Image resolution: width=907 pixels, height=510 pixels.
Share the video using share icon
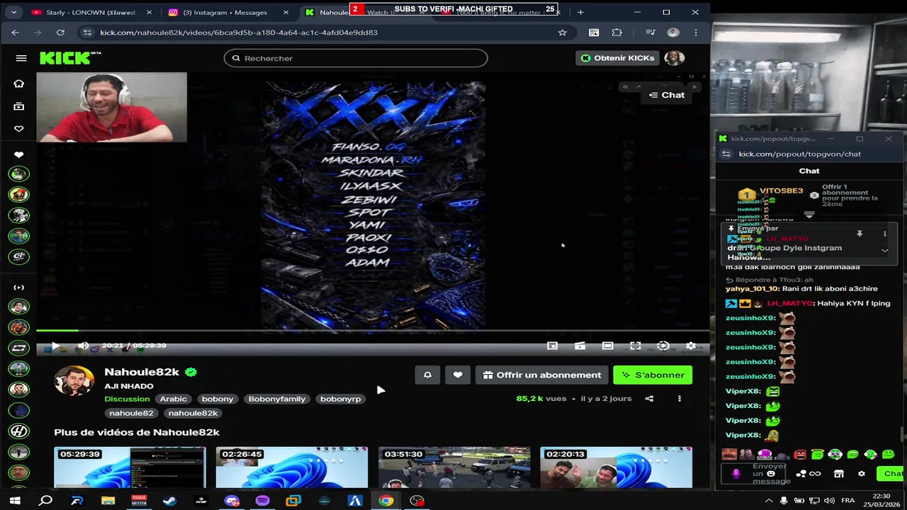point(649,399)
